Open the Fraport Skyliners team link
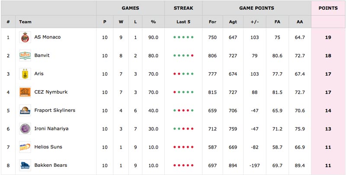Viewport: 346px width, 175px height. [x=55, y=110]
